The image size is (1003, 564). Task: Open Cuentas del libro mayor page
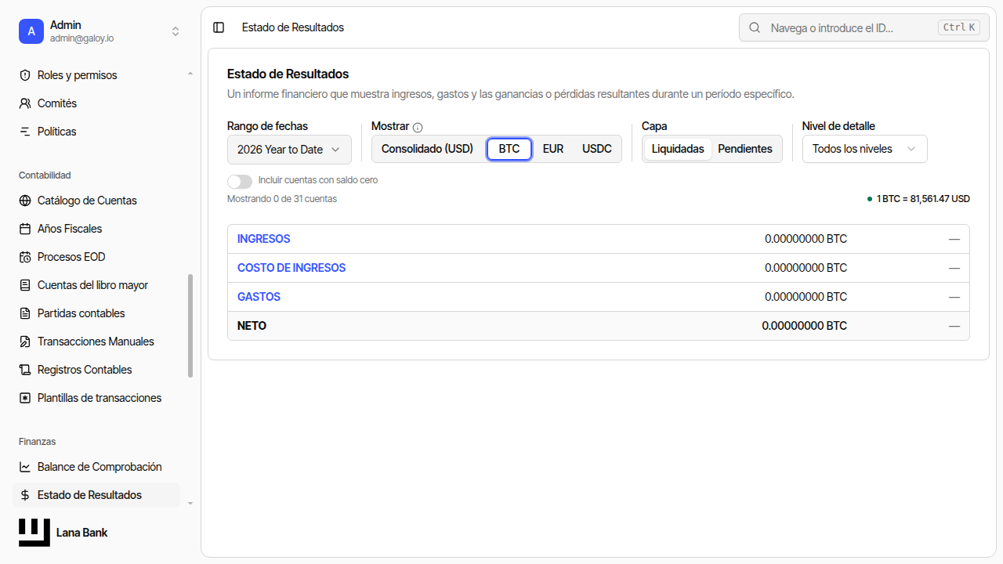point(96,285)
